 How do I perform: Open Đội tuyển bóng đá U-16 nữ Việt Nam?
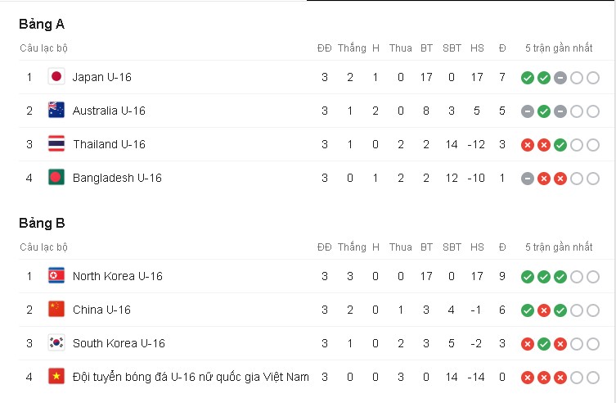pyautogui.click(x=191, y=377)
